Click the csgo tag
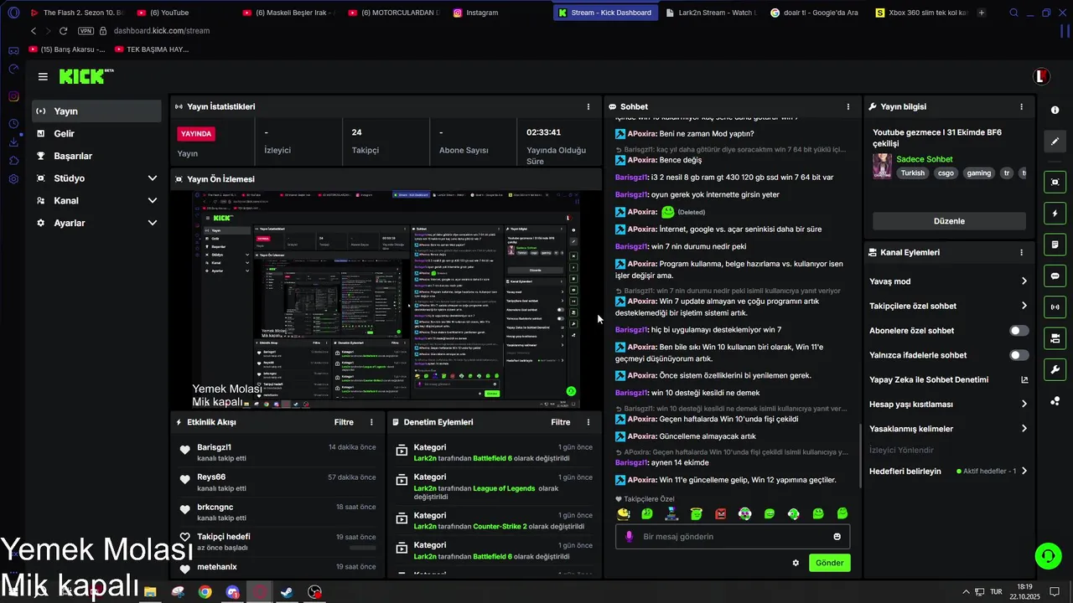Image resolution: width=1073 pixels, height=603 pixels. point(946,173)
